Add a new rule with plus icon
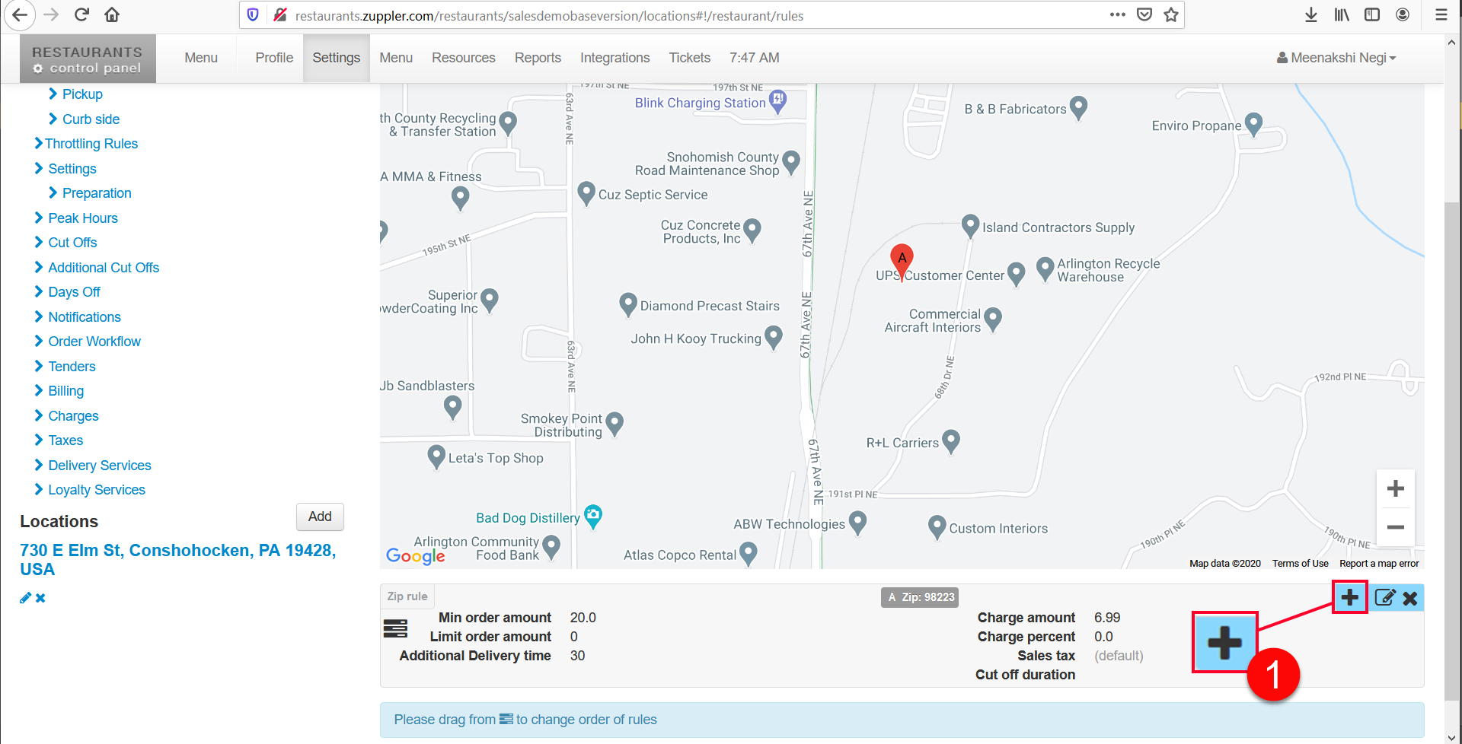1462x744 pixels. tap(1349, 597)
